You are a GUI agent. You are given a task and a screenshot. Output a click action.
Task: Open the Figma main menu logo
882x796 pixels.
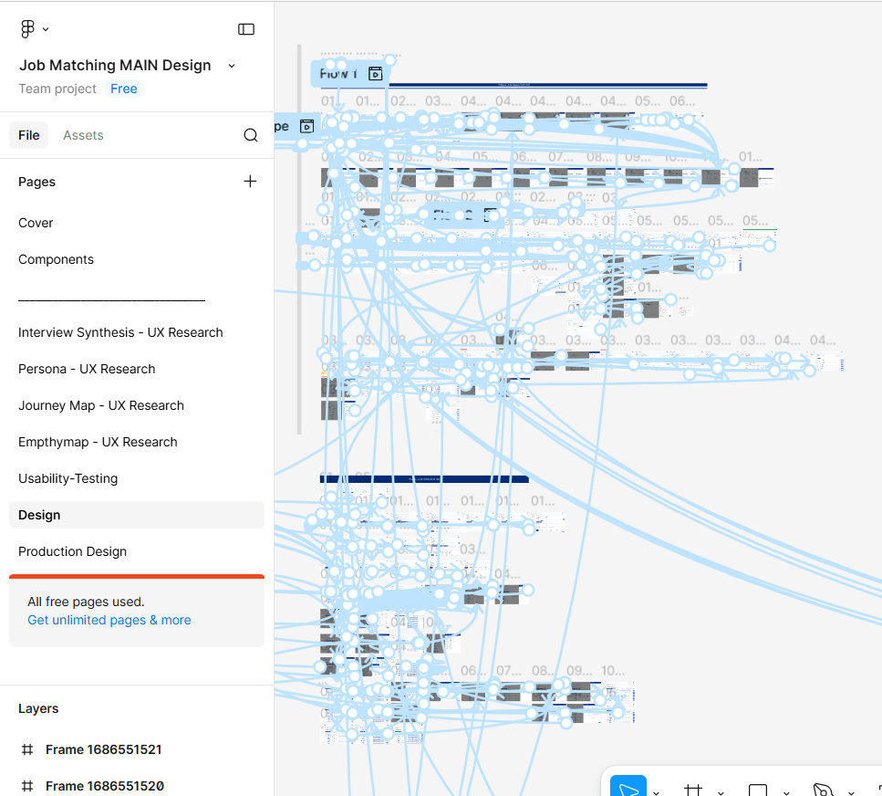27,28
